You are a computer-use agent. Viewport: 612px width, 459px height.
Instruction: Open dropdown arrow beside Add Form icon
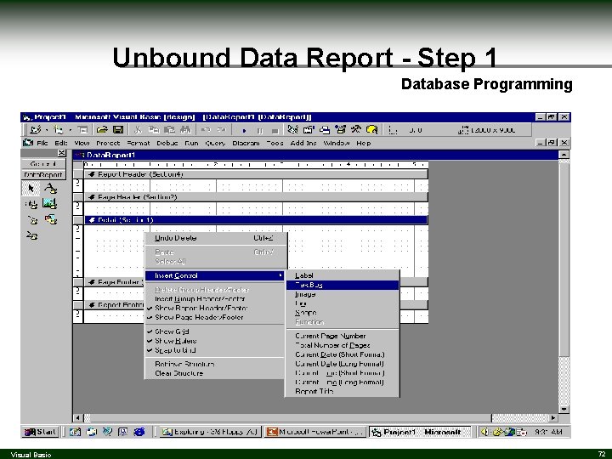point(71,130)
